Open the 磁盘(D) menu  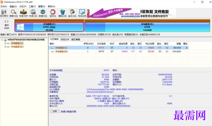[x=13, y=6]
